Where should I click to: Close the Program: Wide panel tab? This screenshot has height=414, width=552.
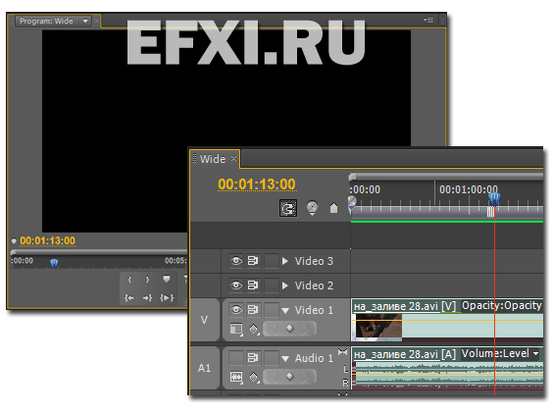[97, 22]
